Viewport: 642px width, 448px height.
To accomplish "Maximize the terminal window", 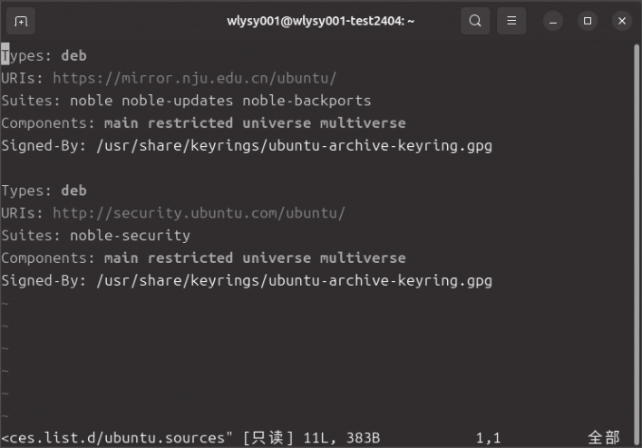I will point(588,20).
